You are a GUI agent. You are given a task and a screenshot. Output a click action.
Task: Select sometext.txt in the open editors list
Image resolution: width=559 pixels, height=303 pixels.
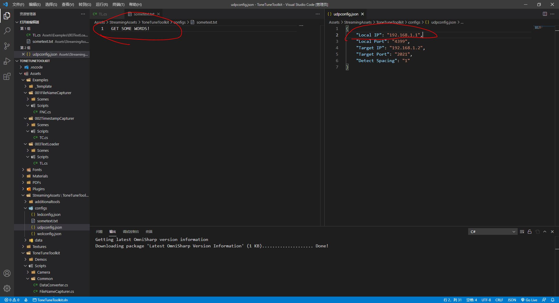[52, 41]
